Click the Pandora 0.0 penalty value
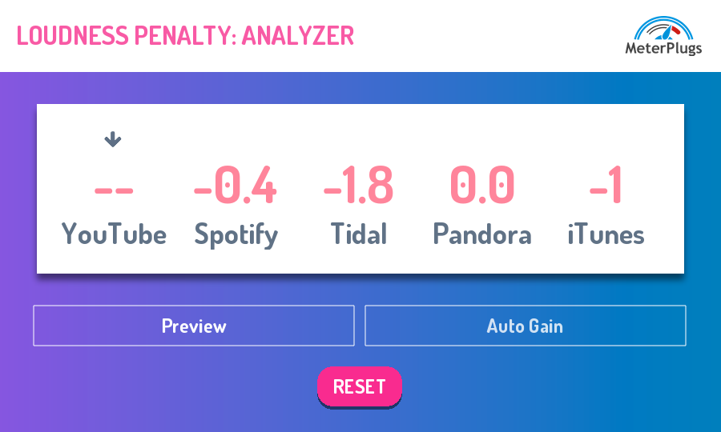This screenshot has width=721, height=432. click(481, 186)
